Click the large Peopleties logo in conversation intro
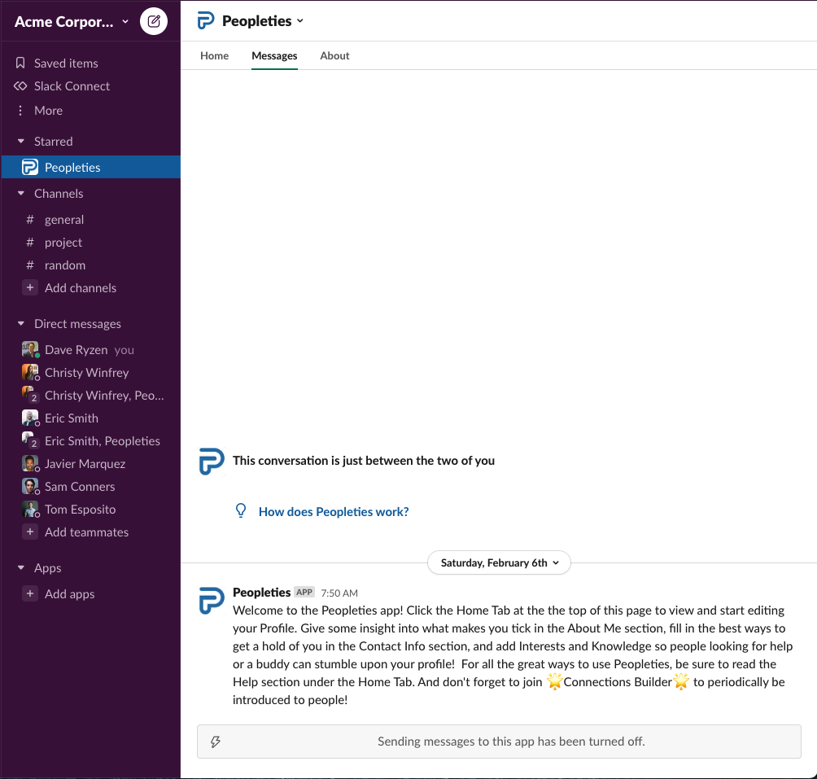 pos(212,462)
